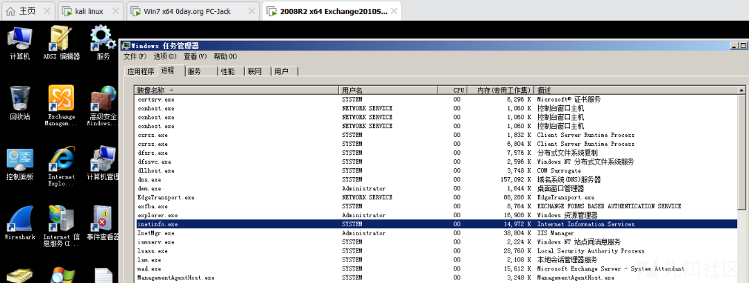Open the 事件查看器 desktop shortcut
Screen dimensions: 749x283
pos(103,223)
